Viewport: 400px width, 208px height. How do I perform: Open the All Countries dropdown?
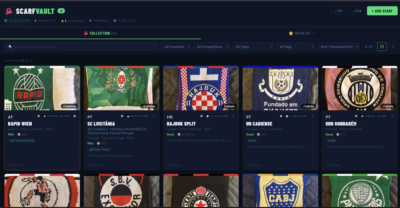coord(176,47)
